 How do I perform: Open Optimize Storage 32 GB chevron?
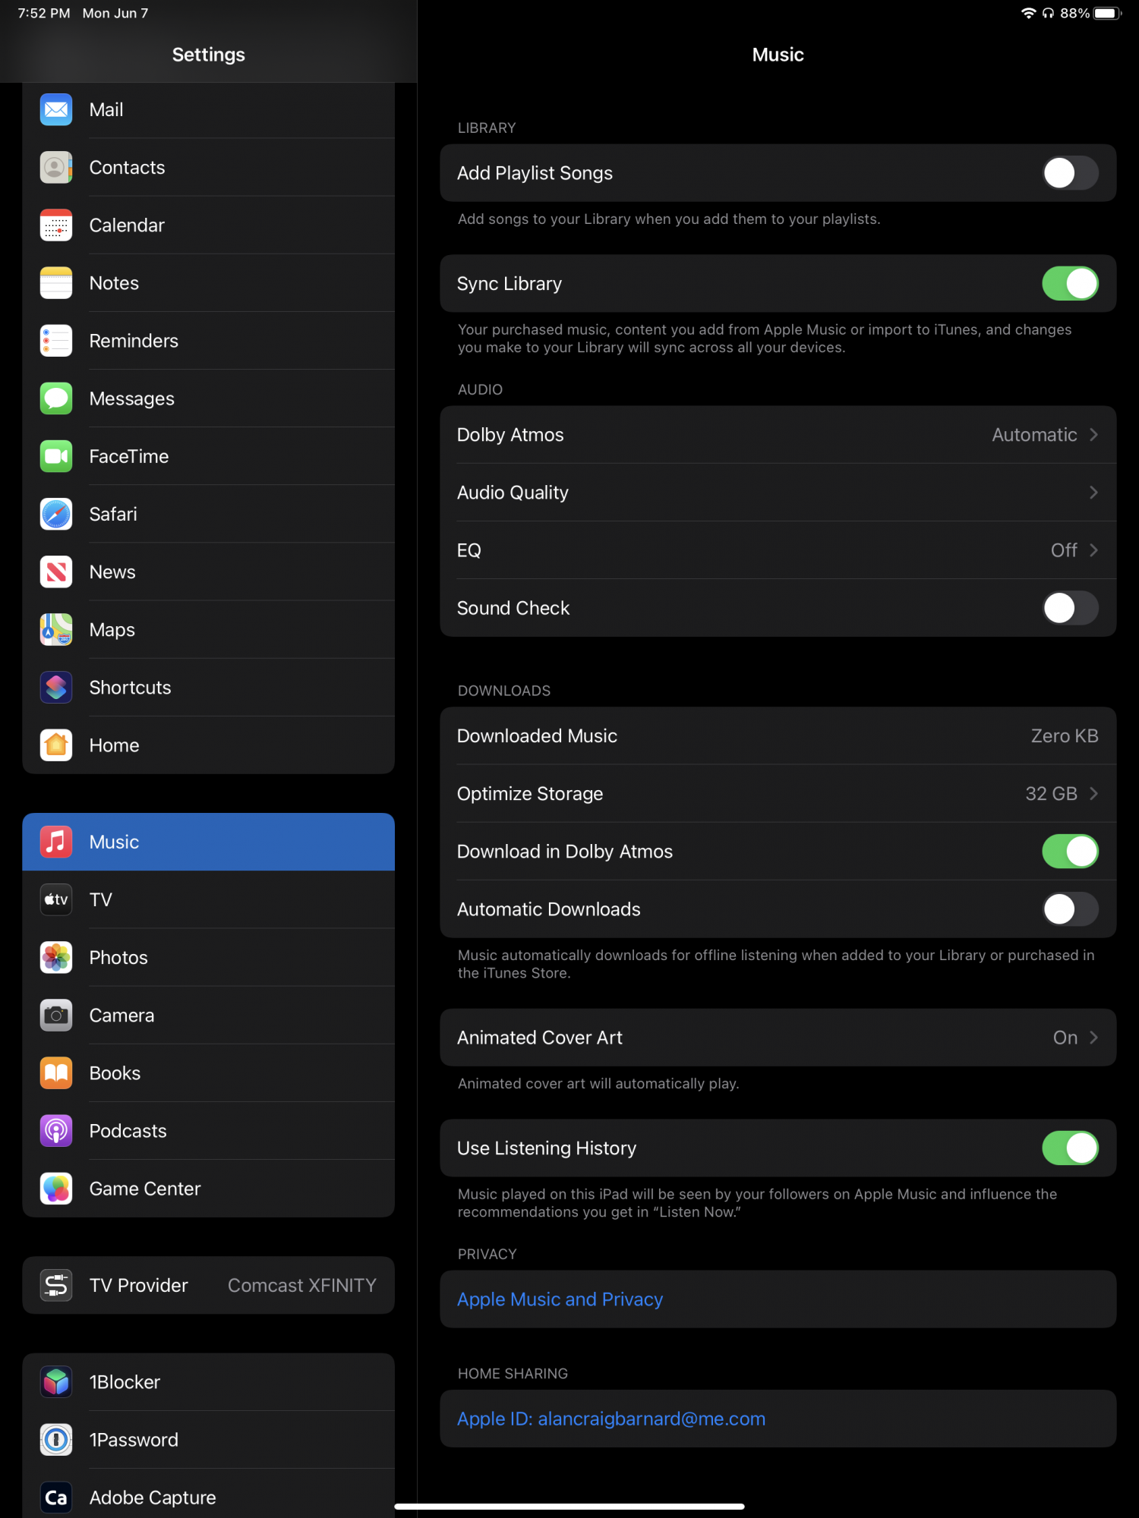[1093, 794]
